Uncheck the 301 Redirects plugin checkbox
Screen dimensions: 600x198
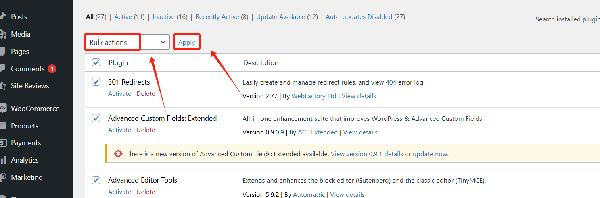96,82
